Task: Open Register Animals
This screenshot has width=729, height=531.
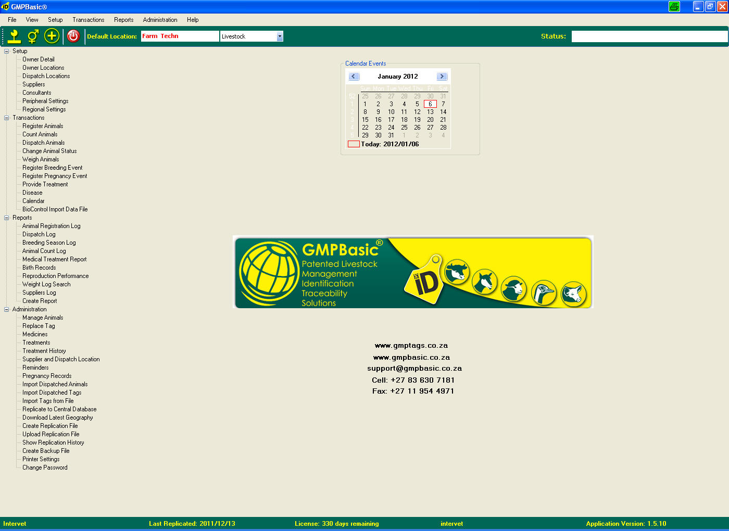Action: pyautogui.click(x=43, y=126)
